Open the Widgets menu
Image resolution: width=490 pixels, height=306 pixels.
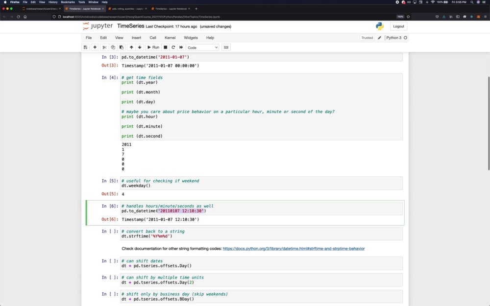[191, 38]
